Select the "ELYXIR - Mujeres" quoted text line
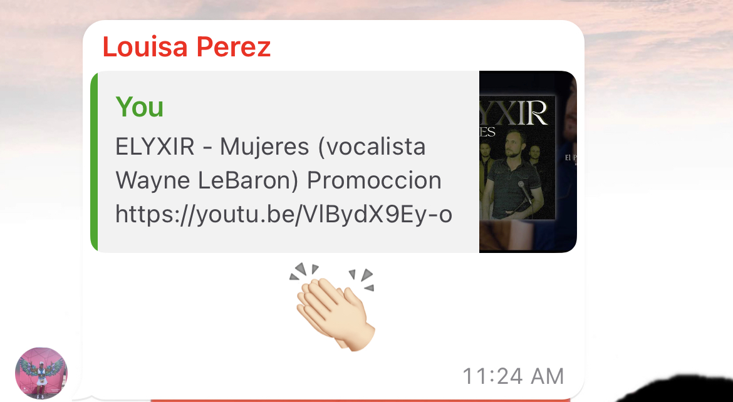The image size is (733, 402). [270, 147]
